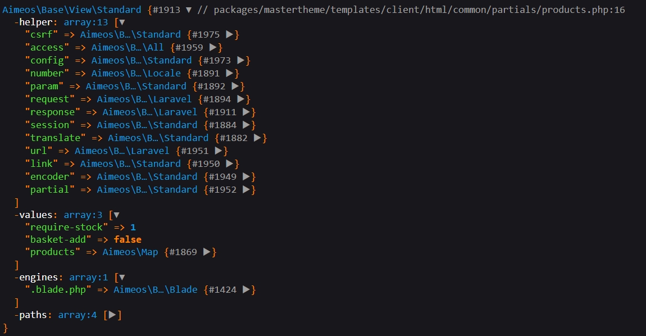Click the helper property name
The width and height of the screenshot is (646, 336).
pyautogui.click(x=36, y=22)
